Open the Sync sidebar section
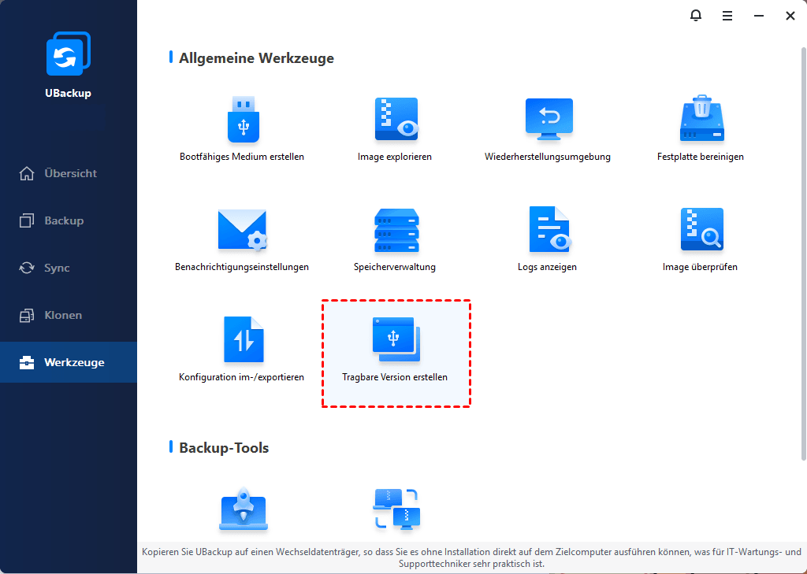This screenshot has width=807, height=574. click(57, 268)
